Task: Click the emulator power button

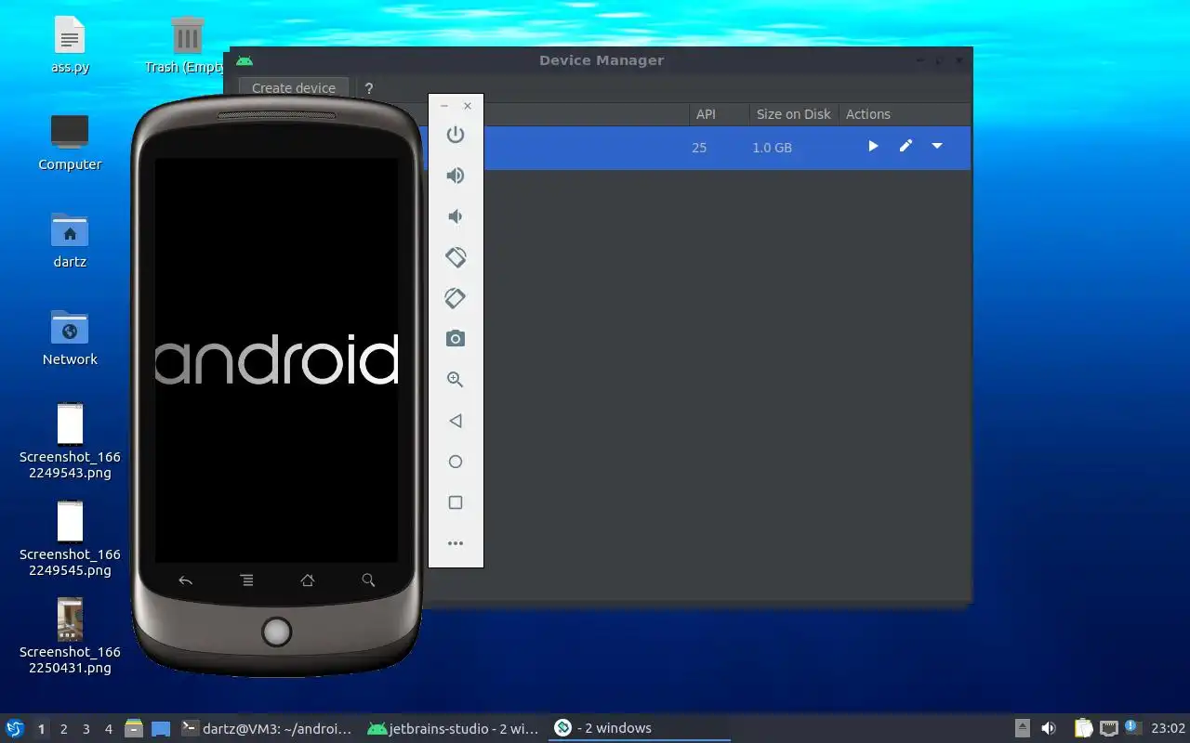Action: (x=456, y=135)
